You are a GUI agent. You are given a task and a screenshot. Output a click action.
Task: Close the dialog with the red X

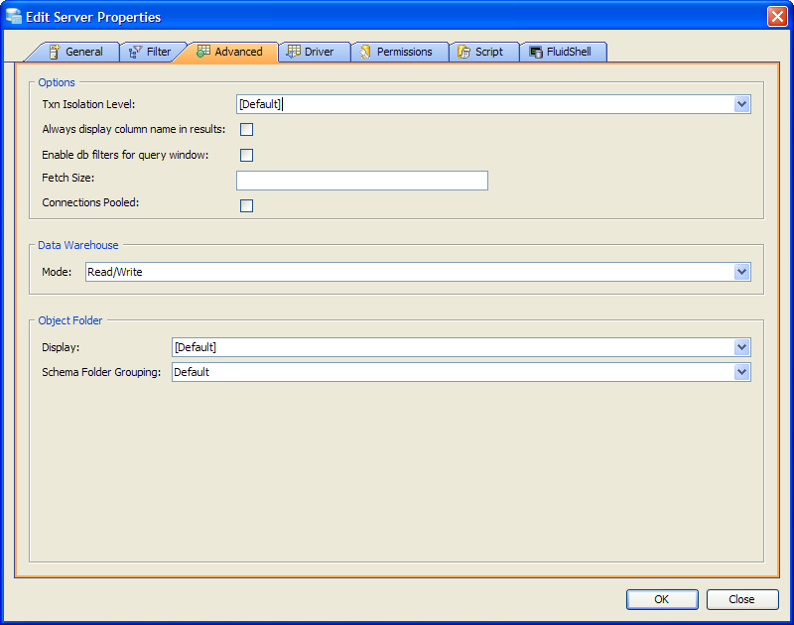point(777,16)
